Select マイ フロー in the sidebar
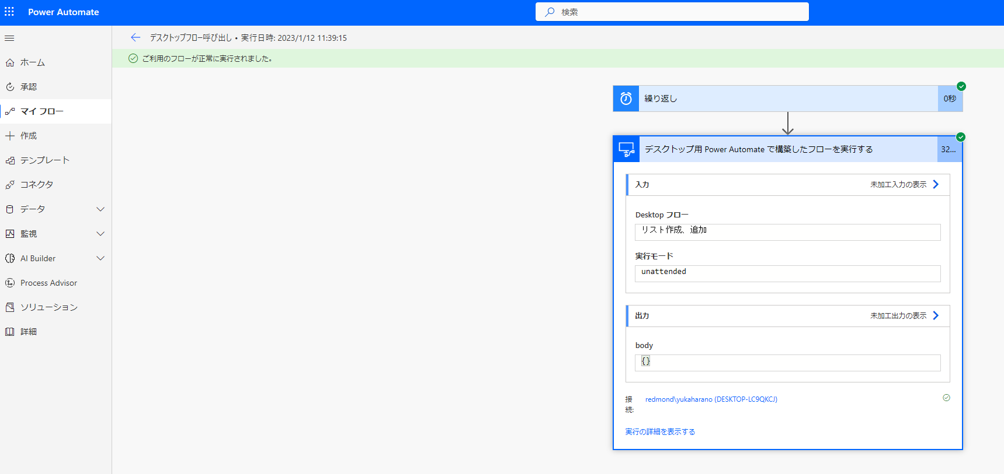Screen dimensions: 1004x474 tap(42, 111)
